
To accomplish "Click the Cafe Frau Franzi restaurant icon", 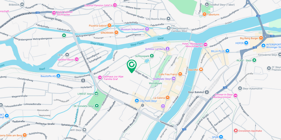I will pos(180,74).
